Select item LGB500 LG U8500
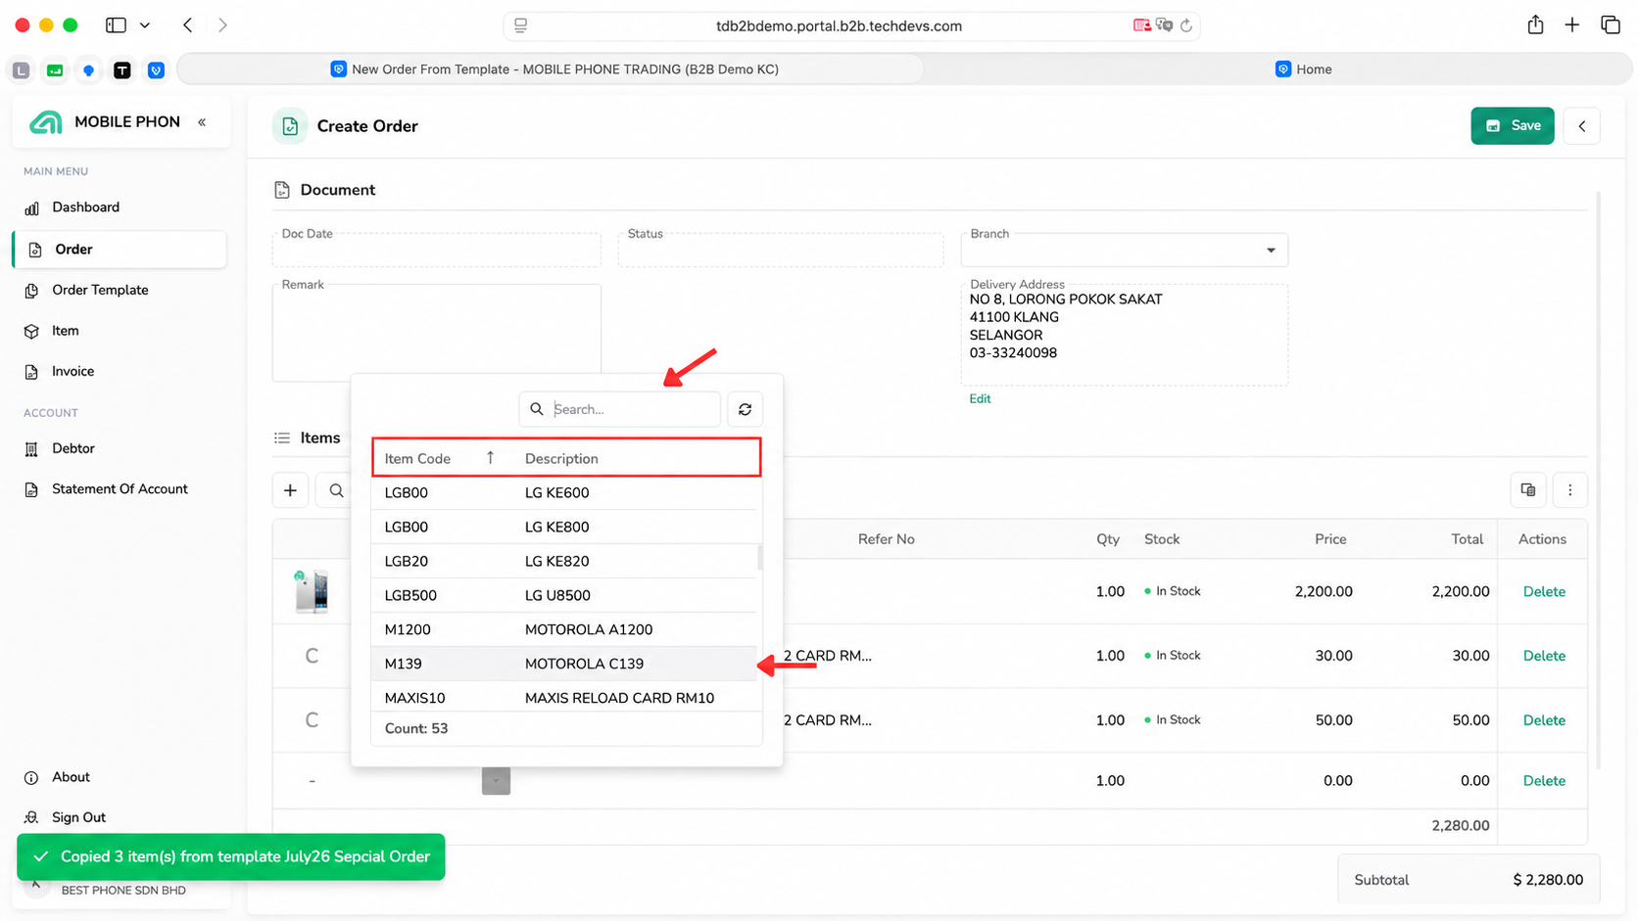Viewport: 1638px width, 921px height. tap(565, 595)
